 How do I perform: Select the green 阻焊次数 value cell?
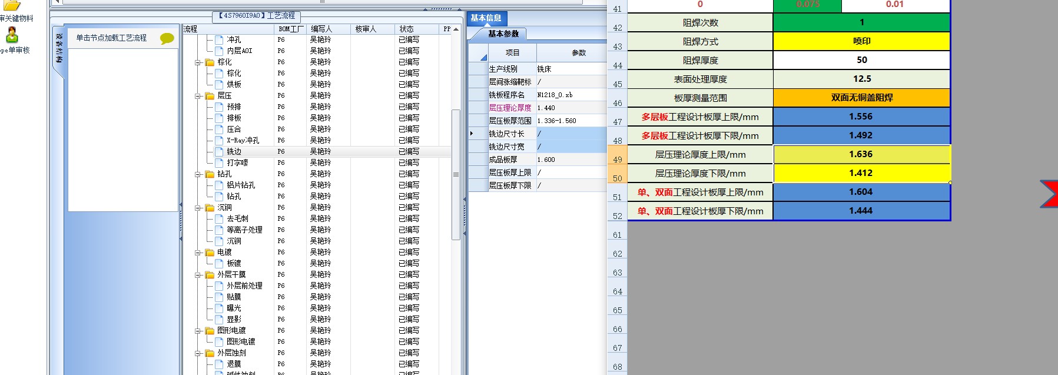[861, 22]
